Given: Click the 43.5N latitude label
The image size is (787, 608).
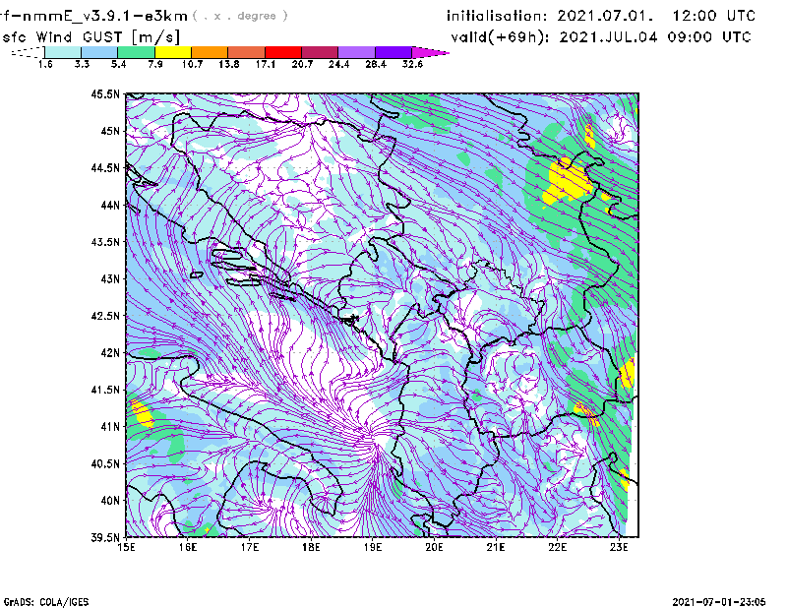Looking at the screenshot, I should coord(105,241).
